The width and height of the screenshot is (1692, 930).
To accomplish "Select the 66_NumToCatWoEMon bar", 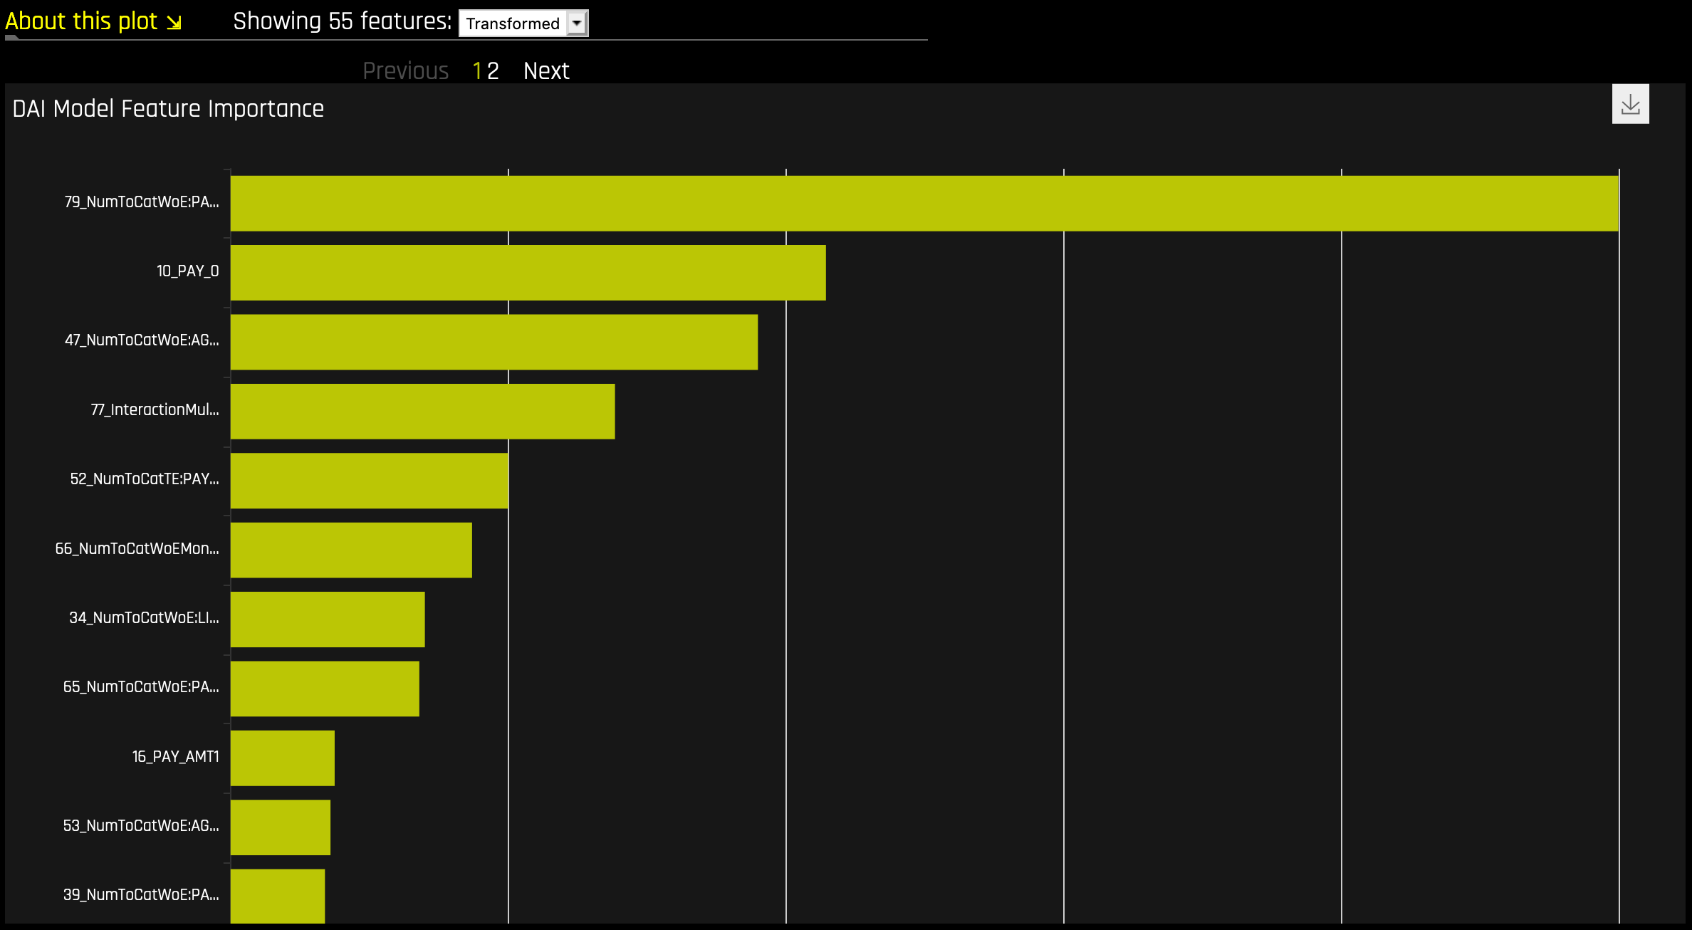I will (x=351, y=550).
